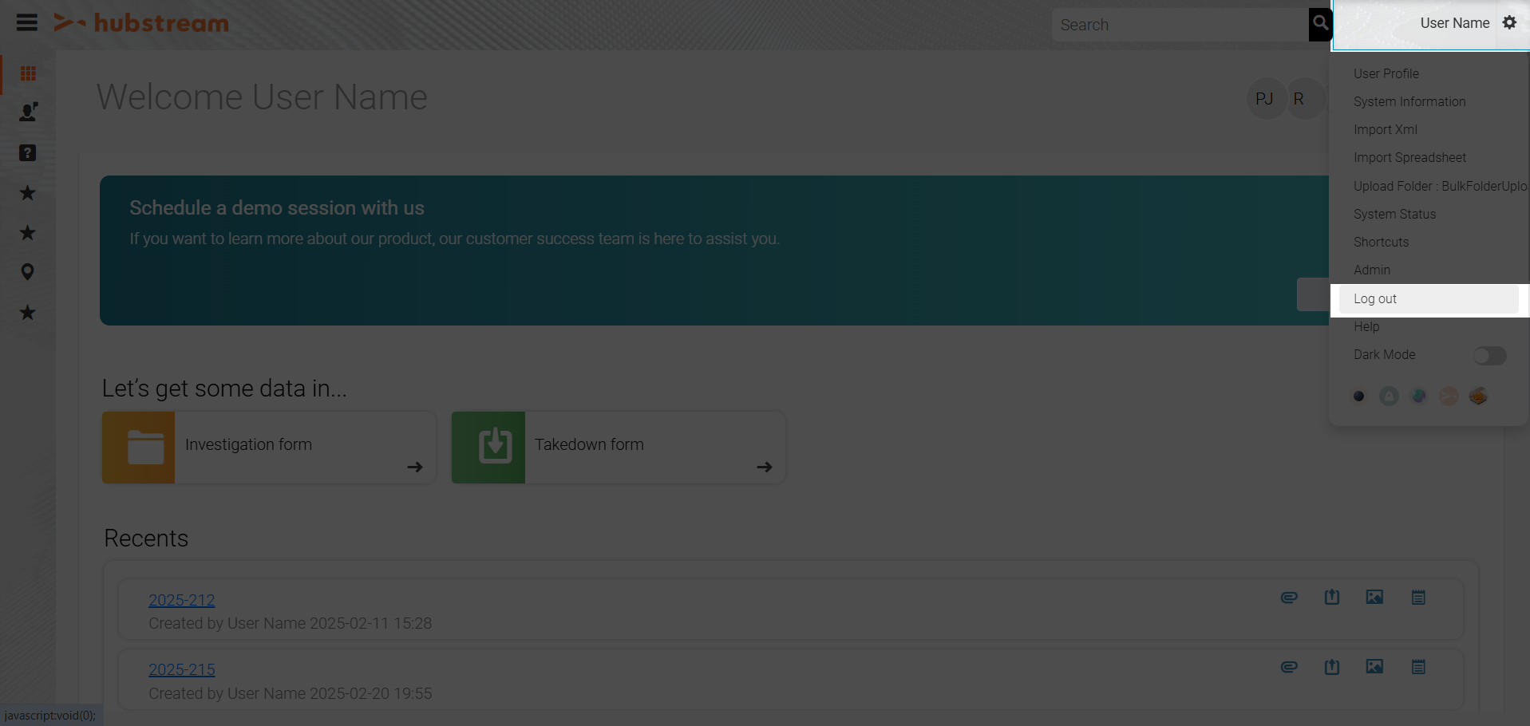The height and width of the screenshot is (726, 1530).
Task: Enable the Dark Mode toggle
Action: (x=1489, y=356)
